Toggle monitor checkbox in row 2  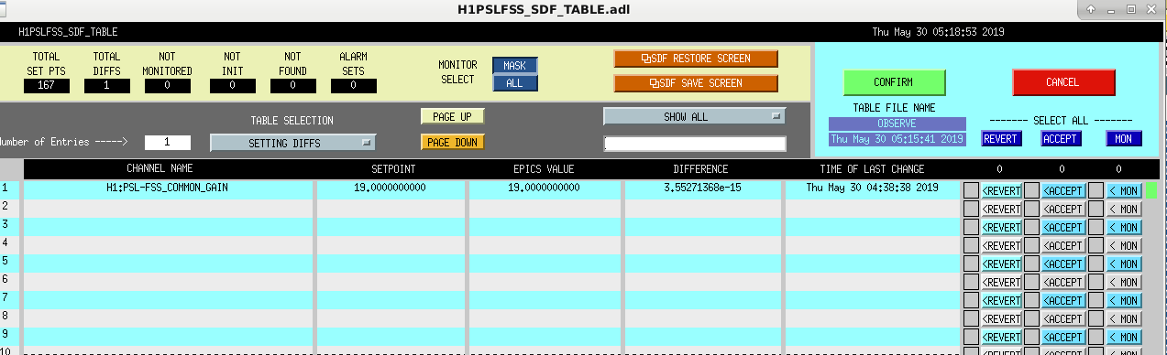point(1095,209)
